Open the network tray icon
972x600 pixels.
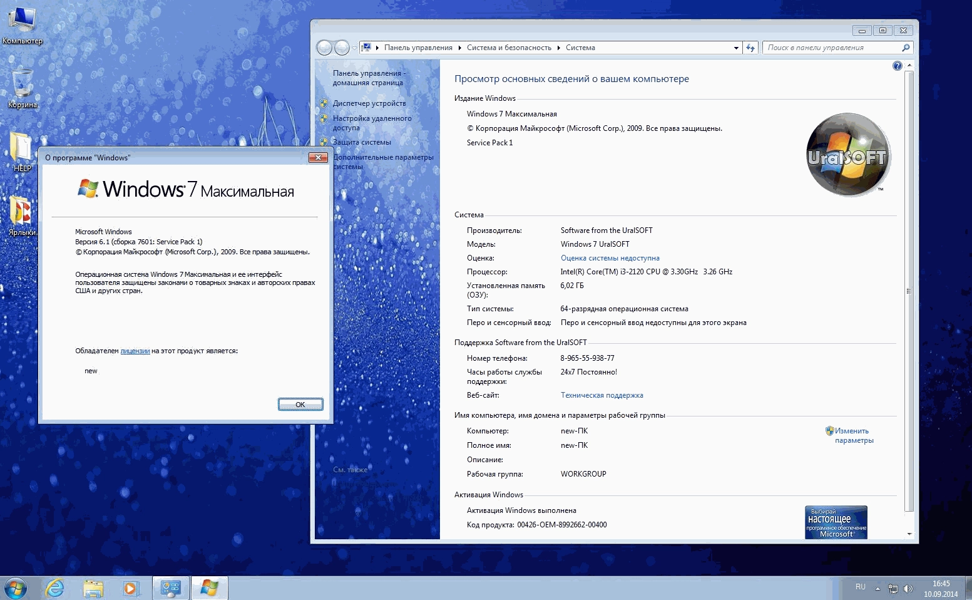893,589
